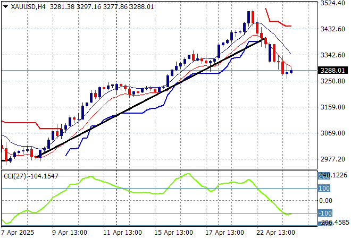
Task: Click the CCI minimum label -206.4585
Action: point(335,223)
